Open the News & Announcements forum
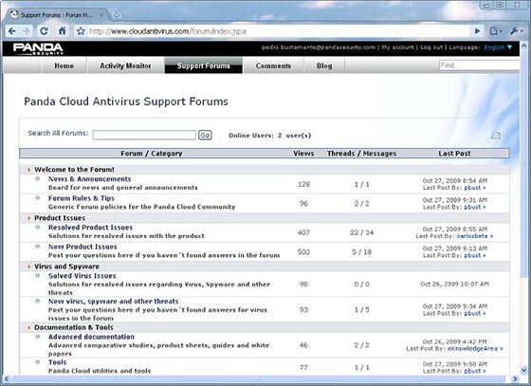531x386 pixels. (x=89, y=179)
